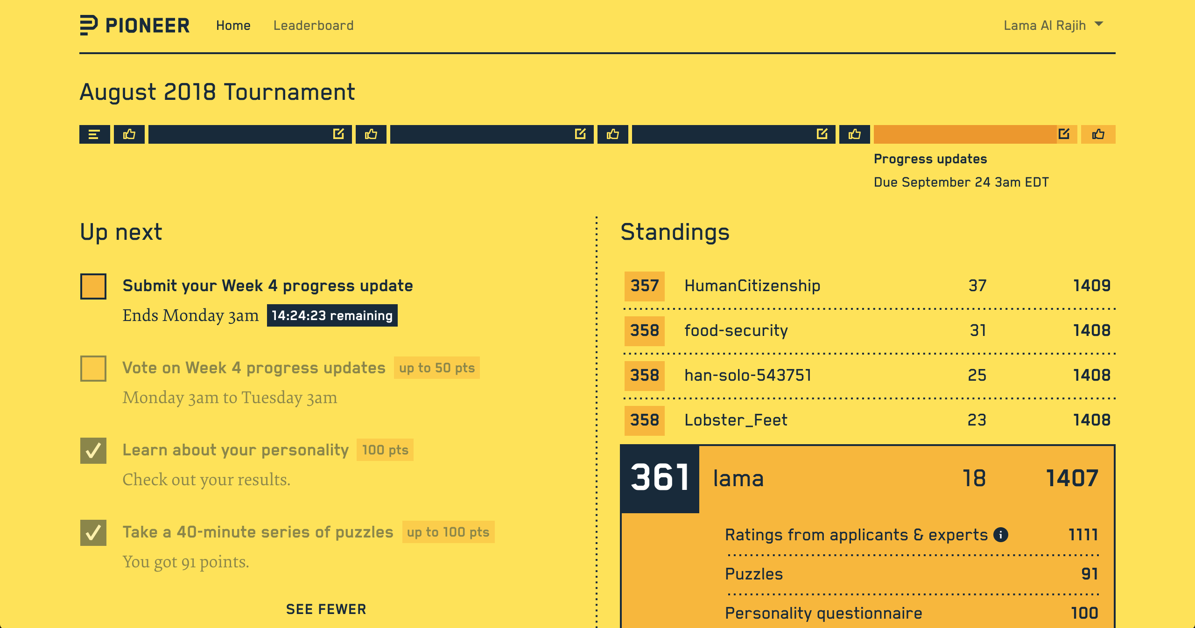Click first edit icon on dark bar
The image size is (1195, 628).
tap(338, 134)
